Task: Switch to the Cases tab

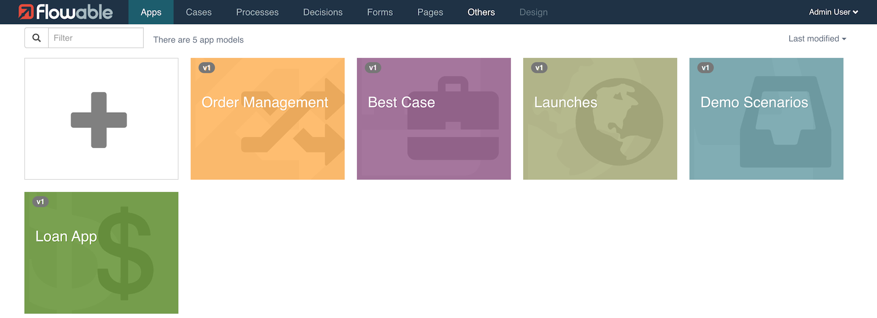Action: click(199, 12)
